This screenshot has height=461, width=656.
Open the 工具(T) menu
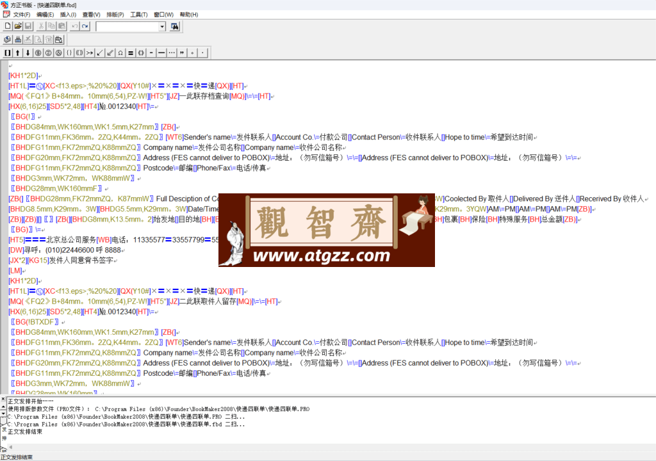coord(139,15)
